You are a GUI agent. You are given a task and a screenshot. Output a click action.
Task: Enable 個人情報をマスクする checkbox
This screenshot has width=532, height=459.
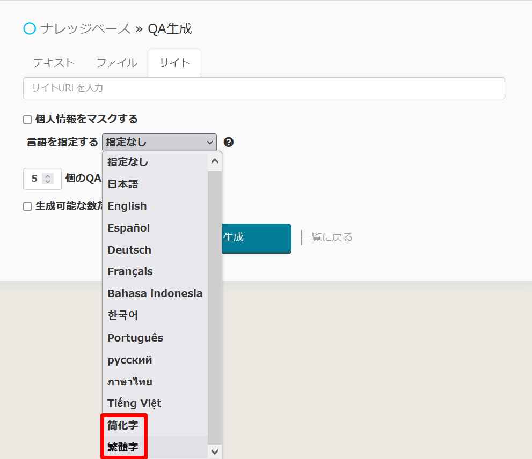click(x=27, y=120)
